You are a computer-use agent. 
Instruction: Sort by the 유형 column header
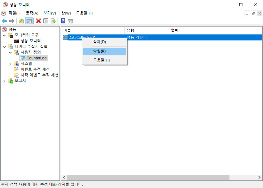click(x=147, y=30)
